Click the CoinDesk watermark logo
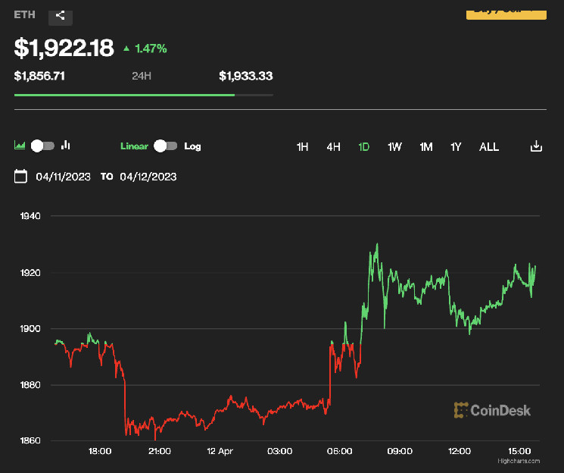Viewport: 564px width, 473px height. click(492, 411)
